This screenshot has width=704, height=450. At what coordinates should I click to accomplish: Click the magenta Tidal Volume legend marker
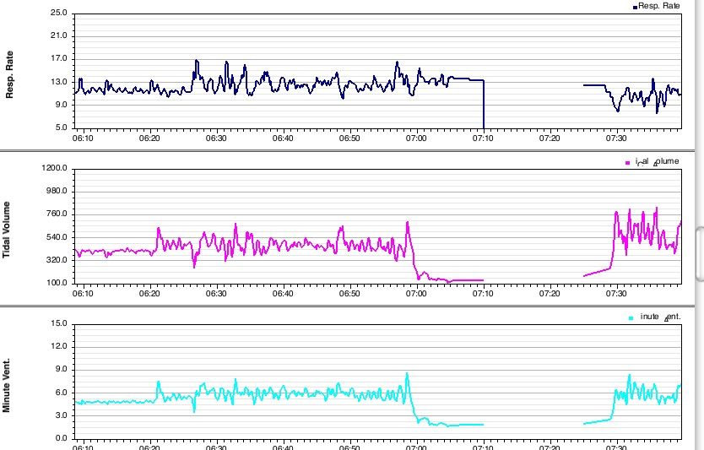(x=628, y=162)
